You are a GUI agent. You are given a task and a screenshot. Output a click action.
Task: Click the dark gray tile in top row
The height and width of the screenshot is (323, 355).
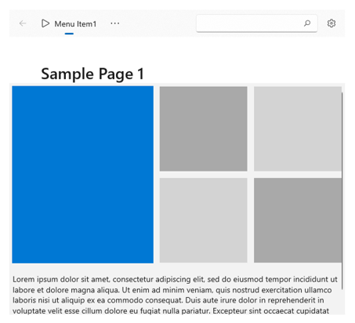203,129
